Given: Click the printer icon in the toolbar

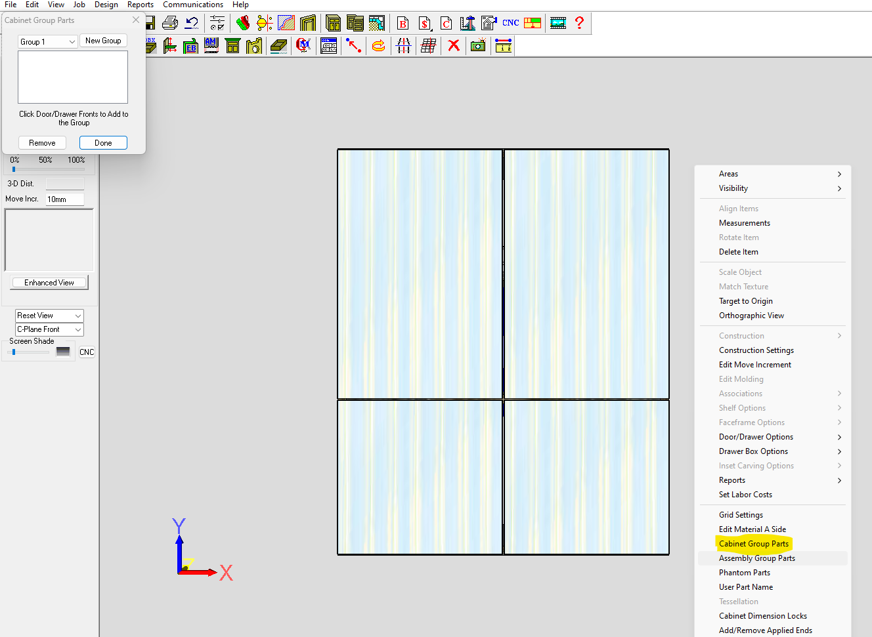Looking at the screenshot, I should coord(170,24).
